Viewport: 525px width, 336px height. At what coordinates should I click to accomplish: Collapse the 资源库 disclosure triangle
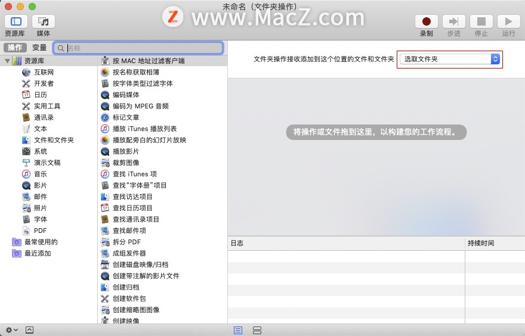(7, 61)
